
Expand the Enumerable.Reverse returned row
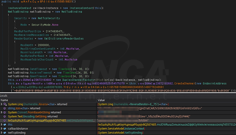pos(2,104)
